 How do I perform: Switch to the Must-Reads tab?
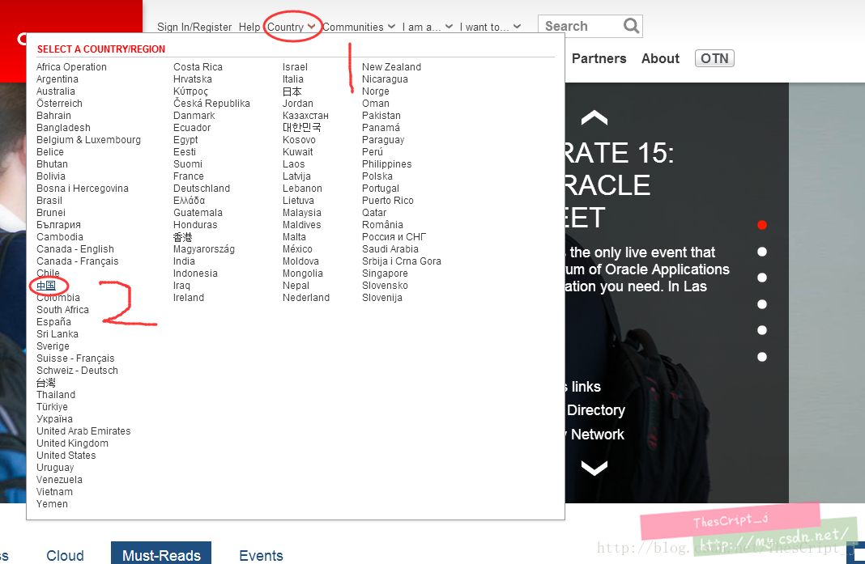(x=161, y=553)
